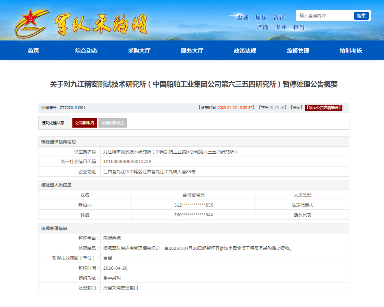
Task: Open the 首页 navigation menu item
Action: tap(33, 51)
